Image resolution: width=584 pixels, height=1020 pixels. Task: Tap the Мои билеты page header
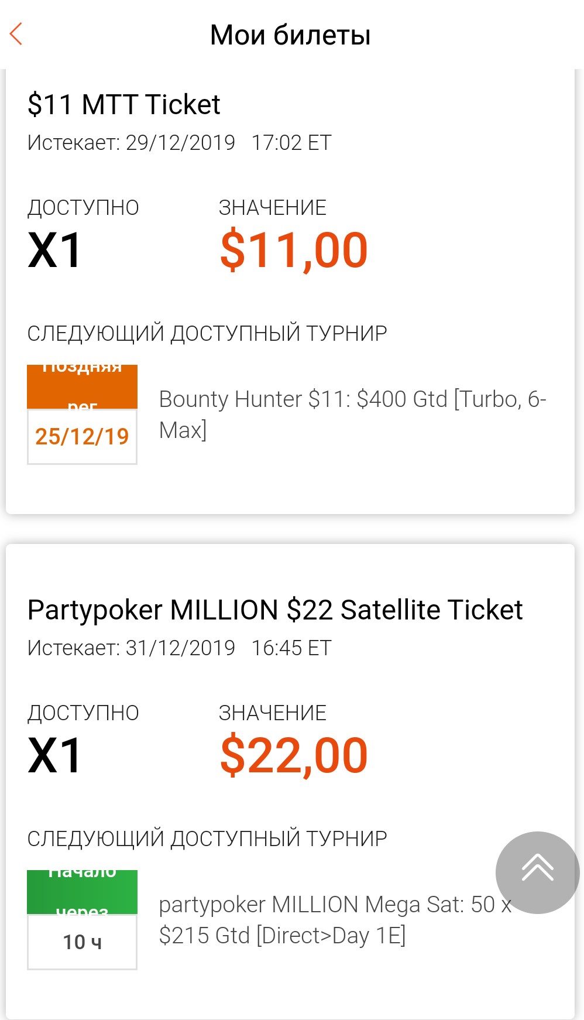[x=290, y=35]
